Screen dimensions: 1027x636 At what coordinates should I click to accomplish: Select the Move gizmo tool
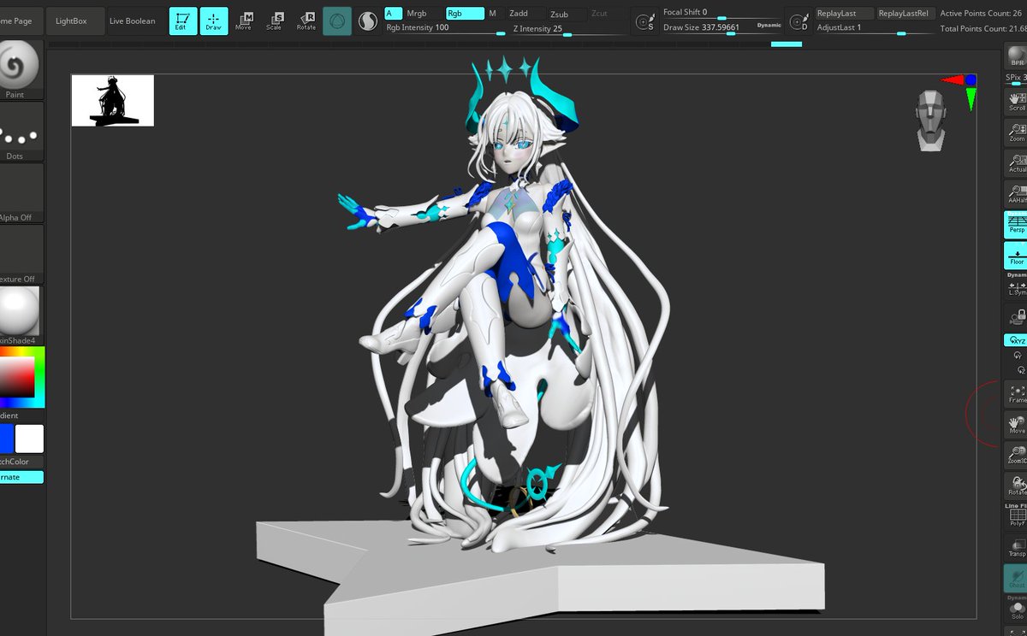(244, 21)
